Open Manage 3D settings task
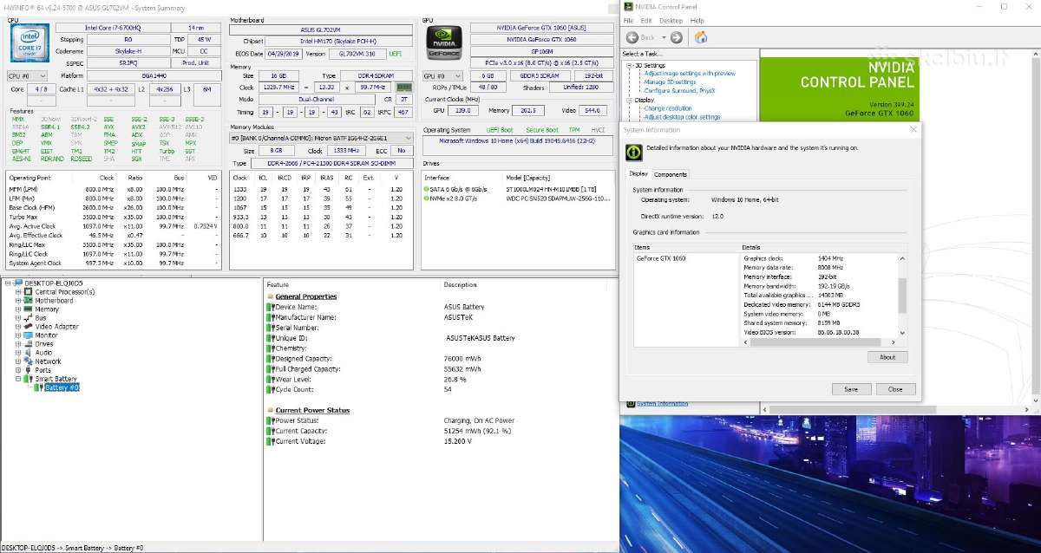This screenshot has height=553, width=1041. [x=671, y=82]
